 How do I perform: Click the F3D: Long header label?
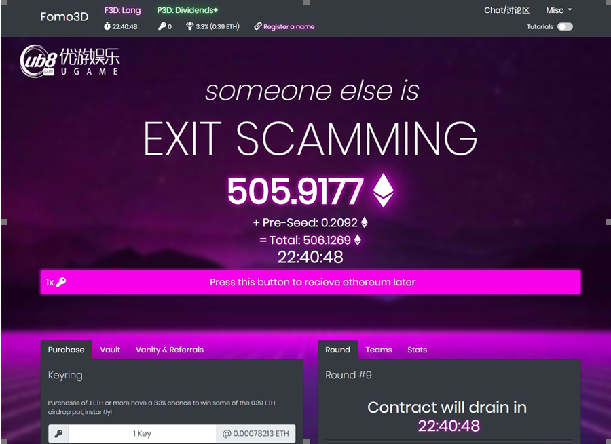pos(122,10)
